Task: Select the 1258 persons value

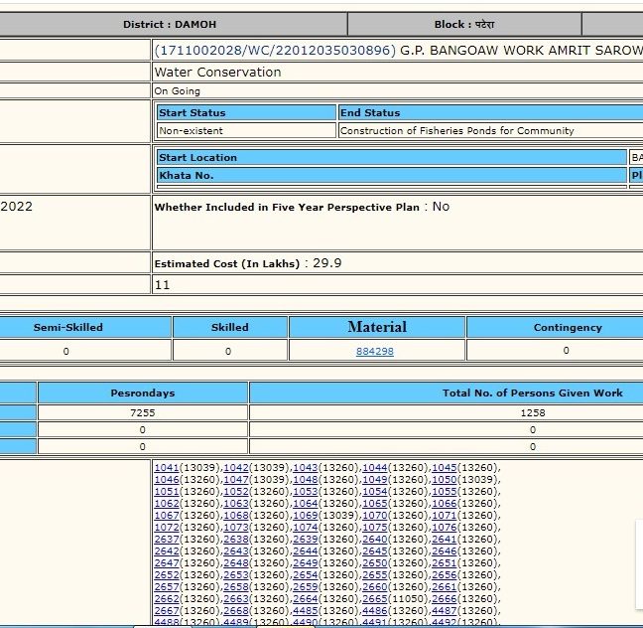Action: pos(533,412)
